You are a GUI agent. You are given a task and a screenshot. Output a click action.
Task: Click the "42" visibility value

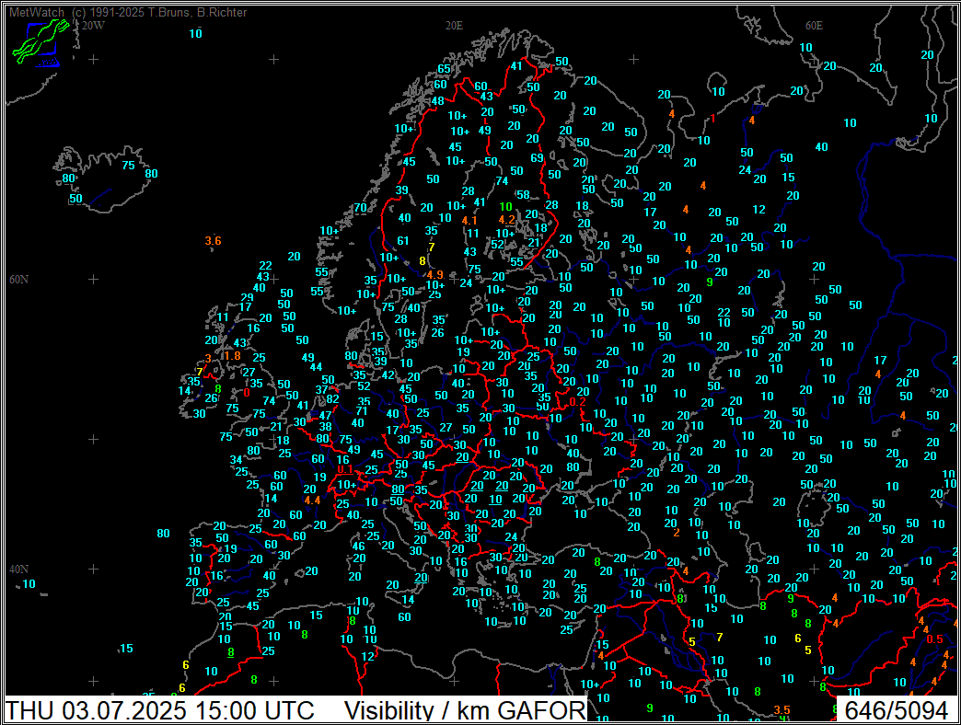click(x=388, y=374)
